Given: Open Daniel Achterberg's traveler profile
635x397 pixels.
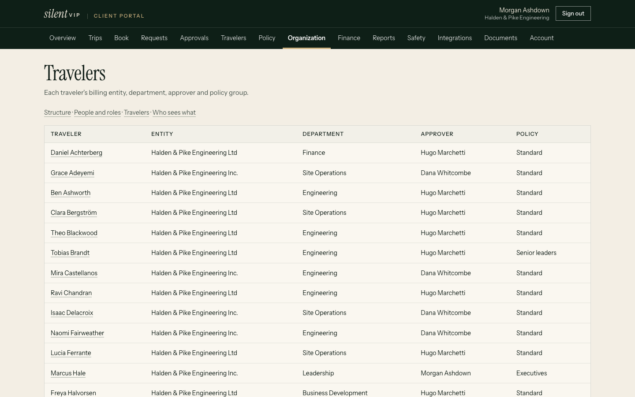Looking at the screenshot, I should (76, 153).
